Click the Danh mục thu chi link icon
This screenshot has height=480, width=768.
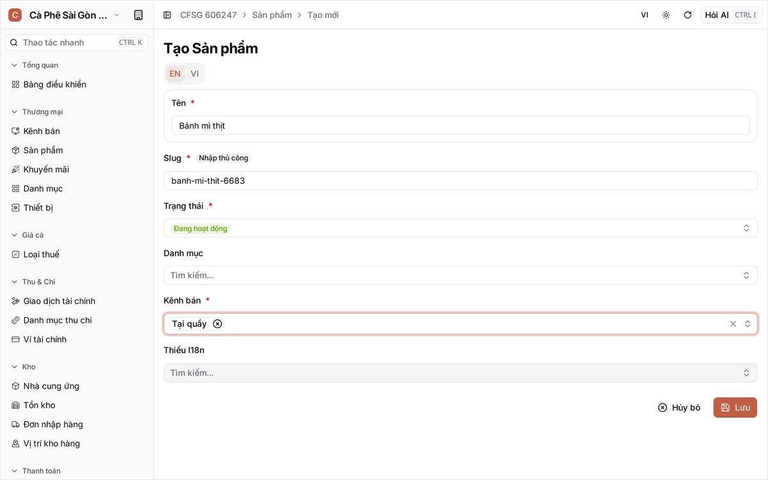tap(16, 320)
